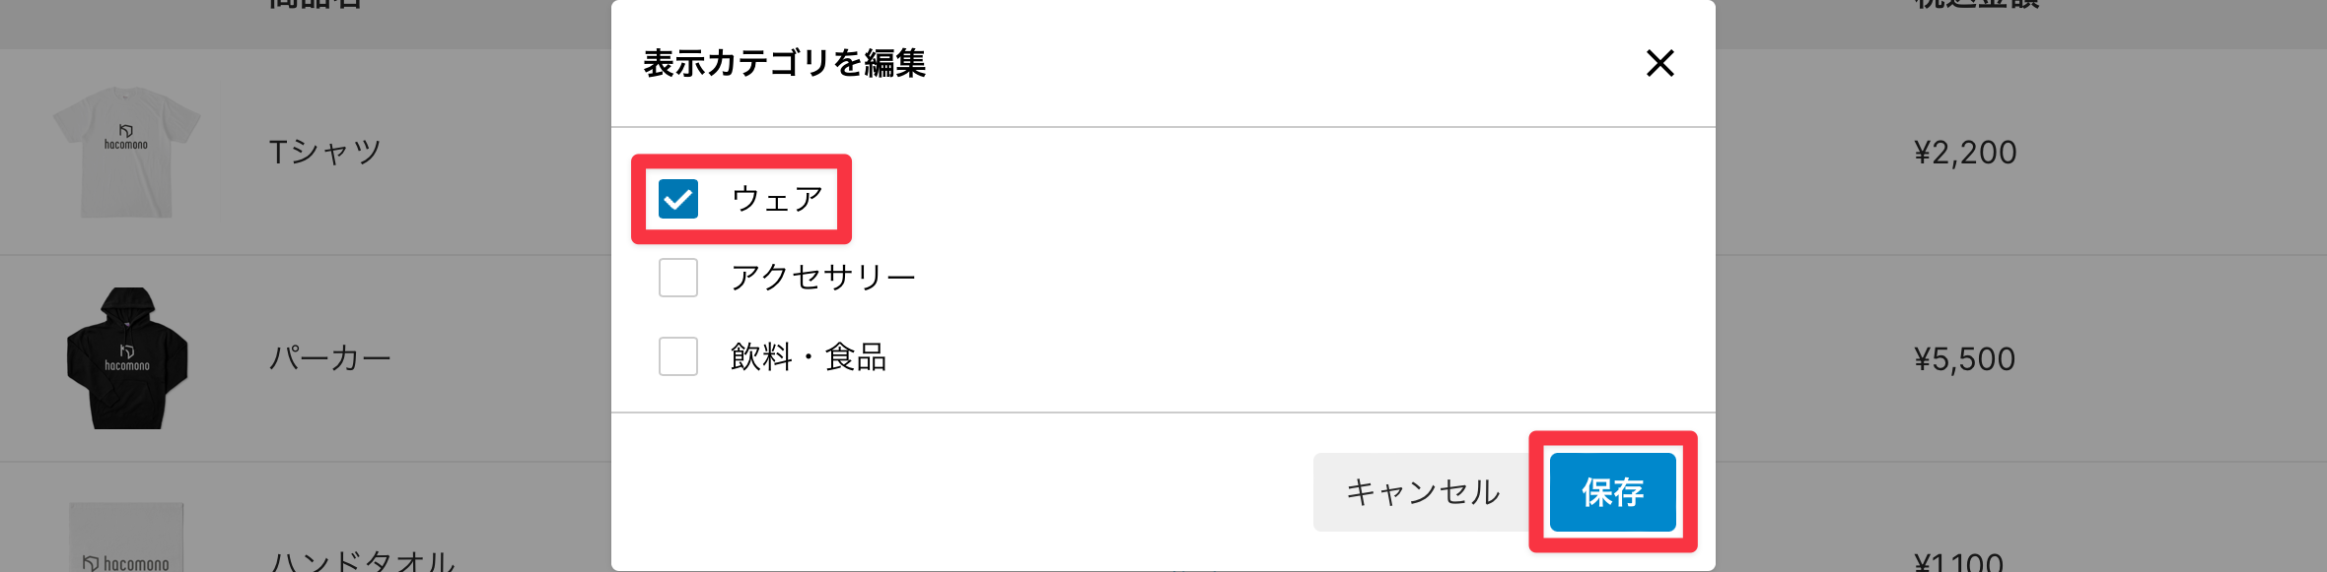Save changes with the 保存 button
This screenshot has width=2327, height=572.
[x=1612, y=492]
